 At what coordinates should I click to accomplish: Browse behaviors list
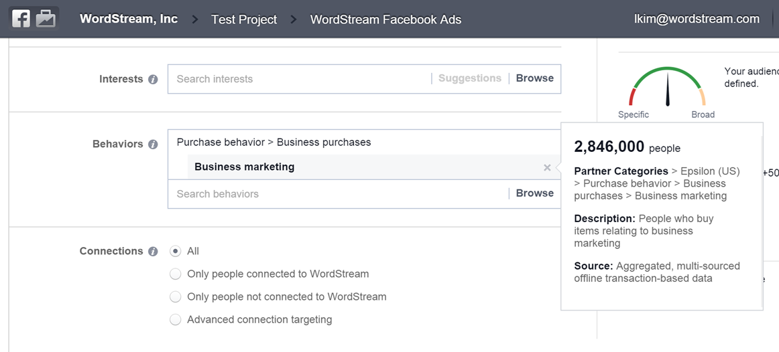[x=534, y=193]
